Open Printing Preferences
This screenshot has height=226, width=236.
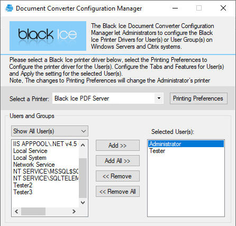[198, 98]
